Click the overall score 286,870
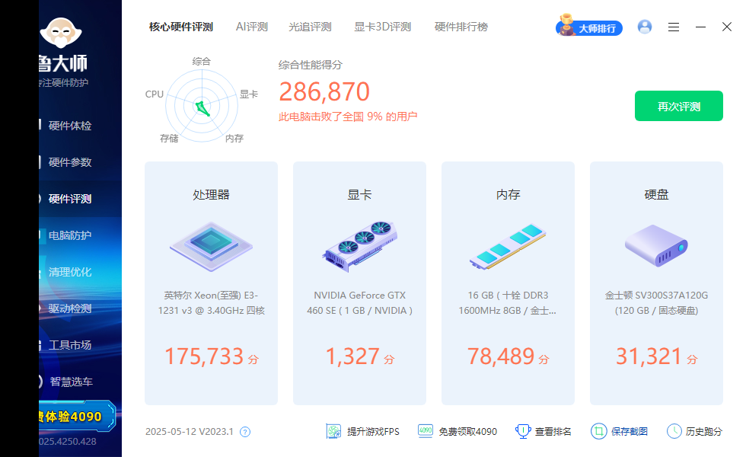Image resolution: width=746 pixels, height=457 pixels. tap(324, 92)
